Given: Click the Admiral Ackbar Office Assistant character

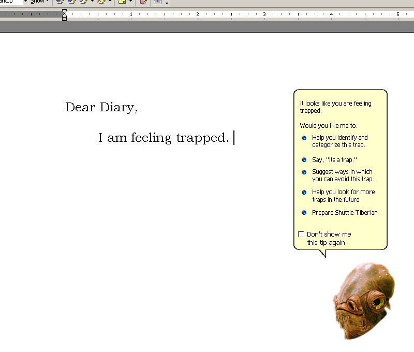Looking at the screenshot, I should tap(364, 301).
